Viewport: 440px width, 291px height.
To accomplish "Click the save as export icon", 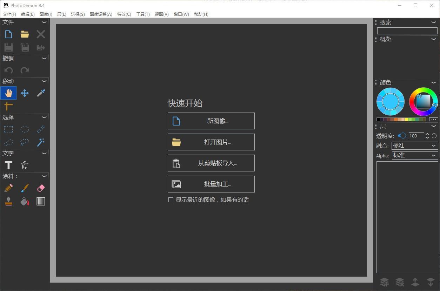I will pyautogui.click(x=41, y=47).
